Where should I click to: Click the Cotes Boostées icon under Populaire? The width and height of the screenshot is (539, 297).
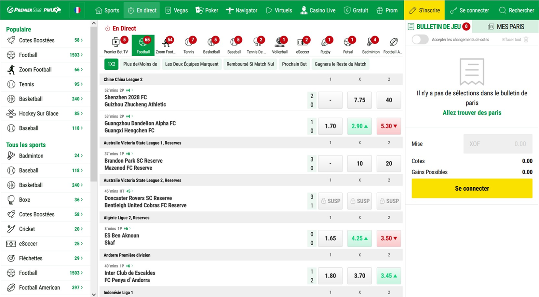[11, 40]
